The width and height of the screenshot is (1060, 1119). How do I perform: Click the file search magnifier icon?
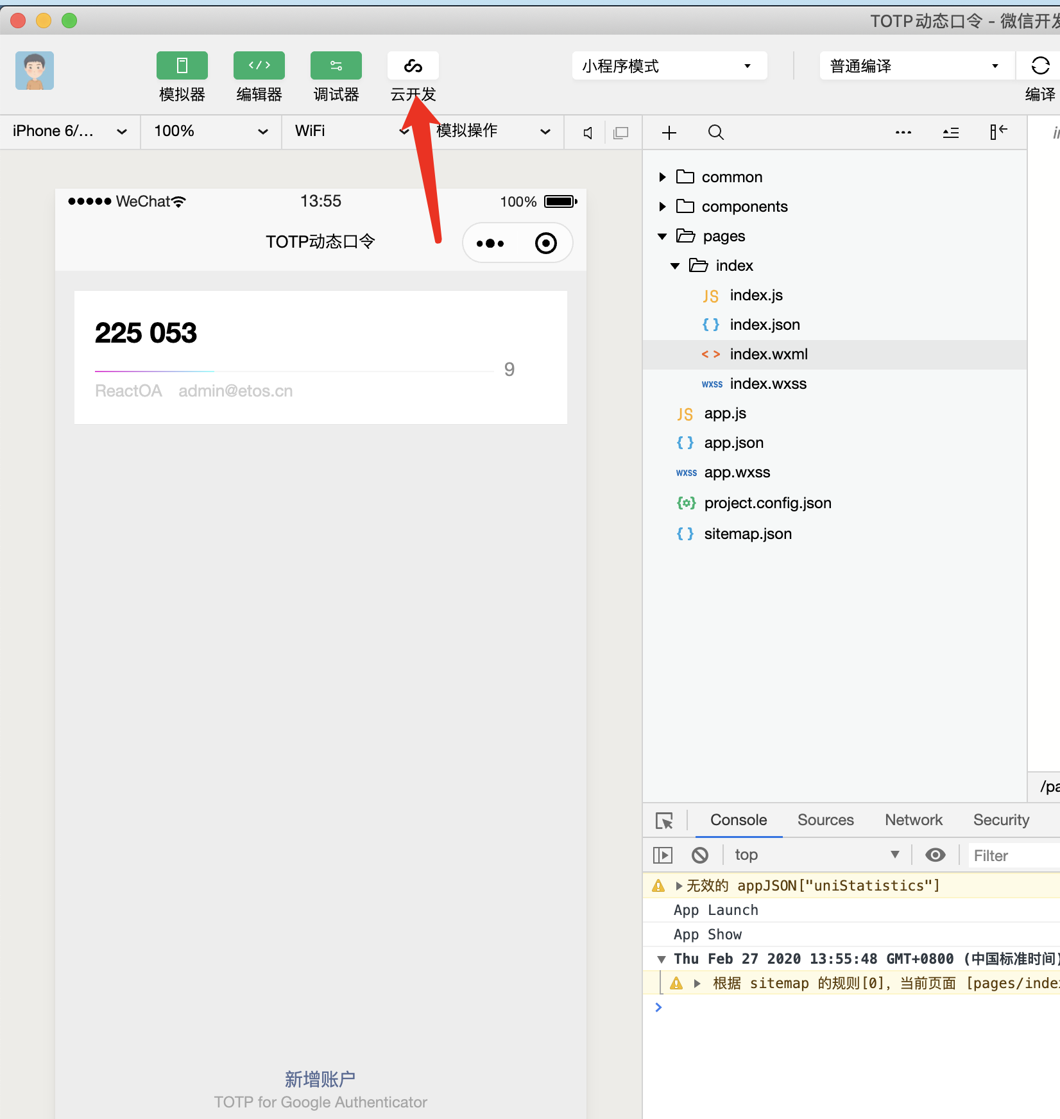point(716,133)
